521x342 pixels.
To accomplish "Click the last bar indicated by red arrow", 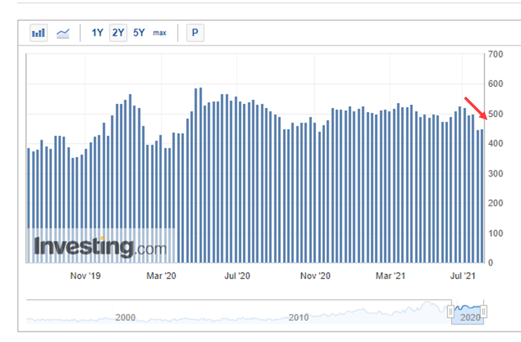I will 482,196.
